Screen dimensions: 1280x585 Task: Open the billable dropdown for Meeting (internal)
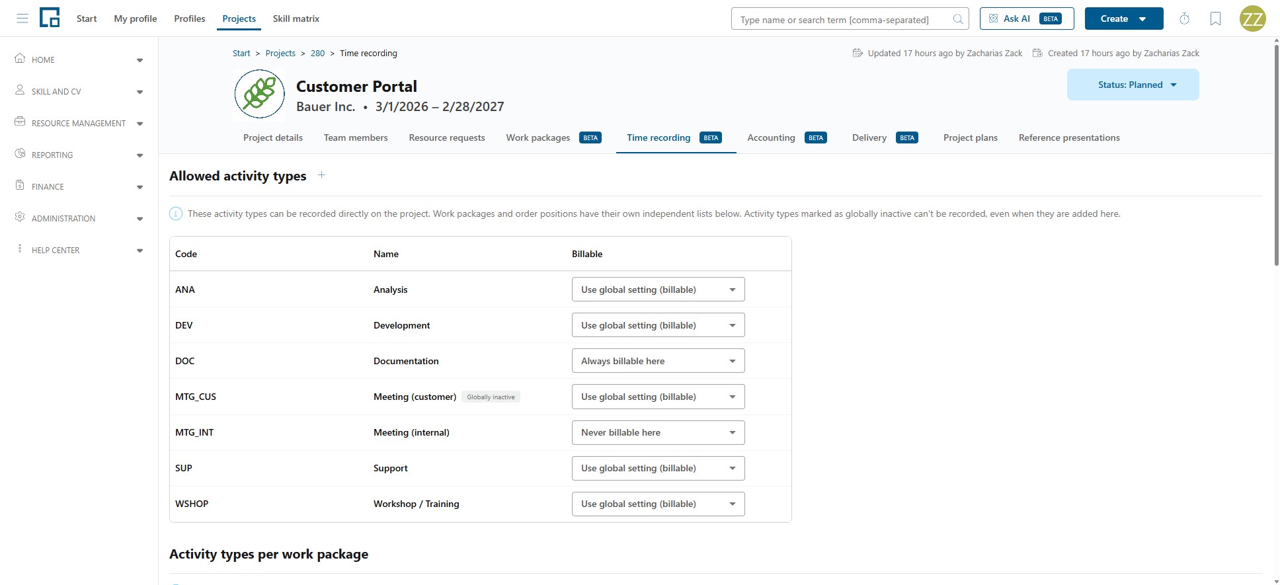[658, 432]
